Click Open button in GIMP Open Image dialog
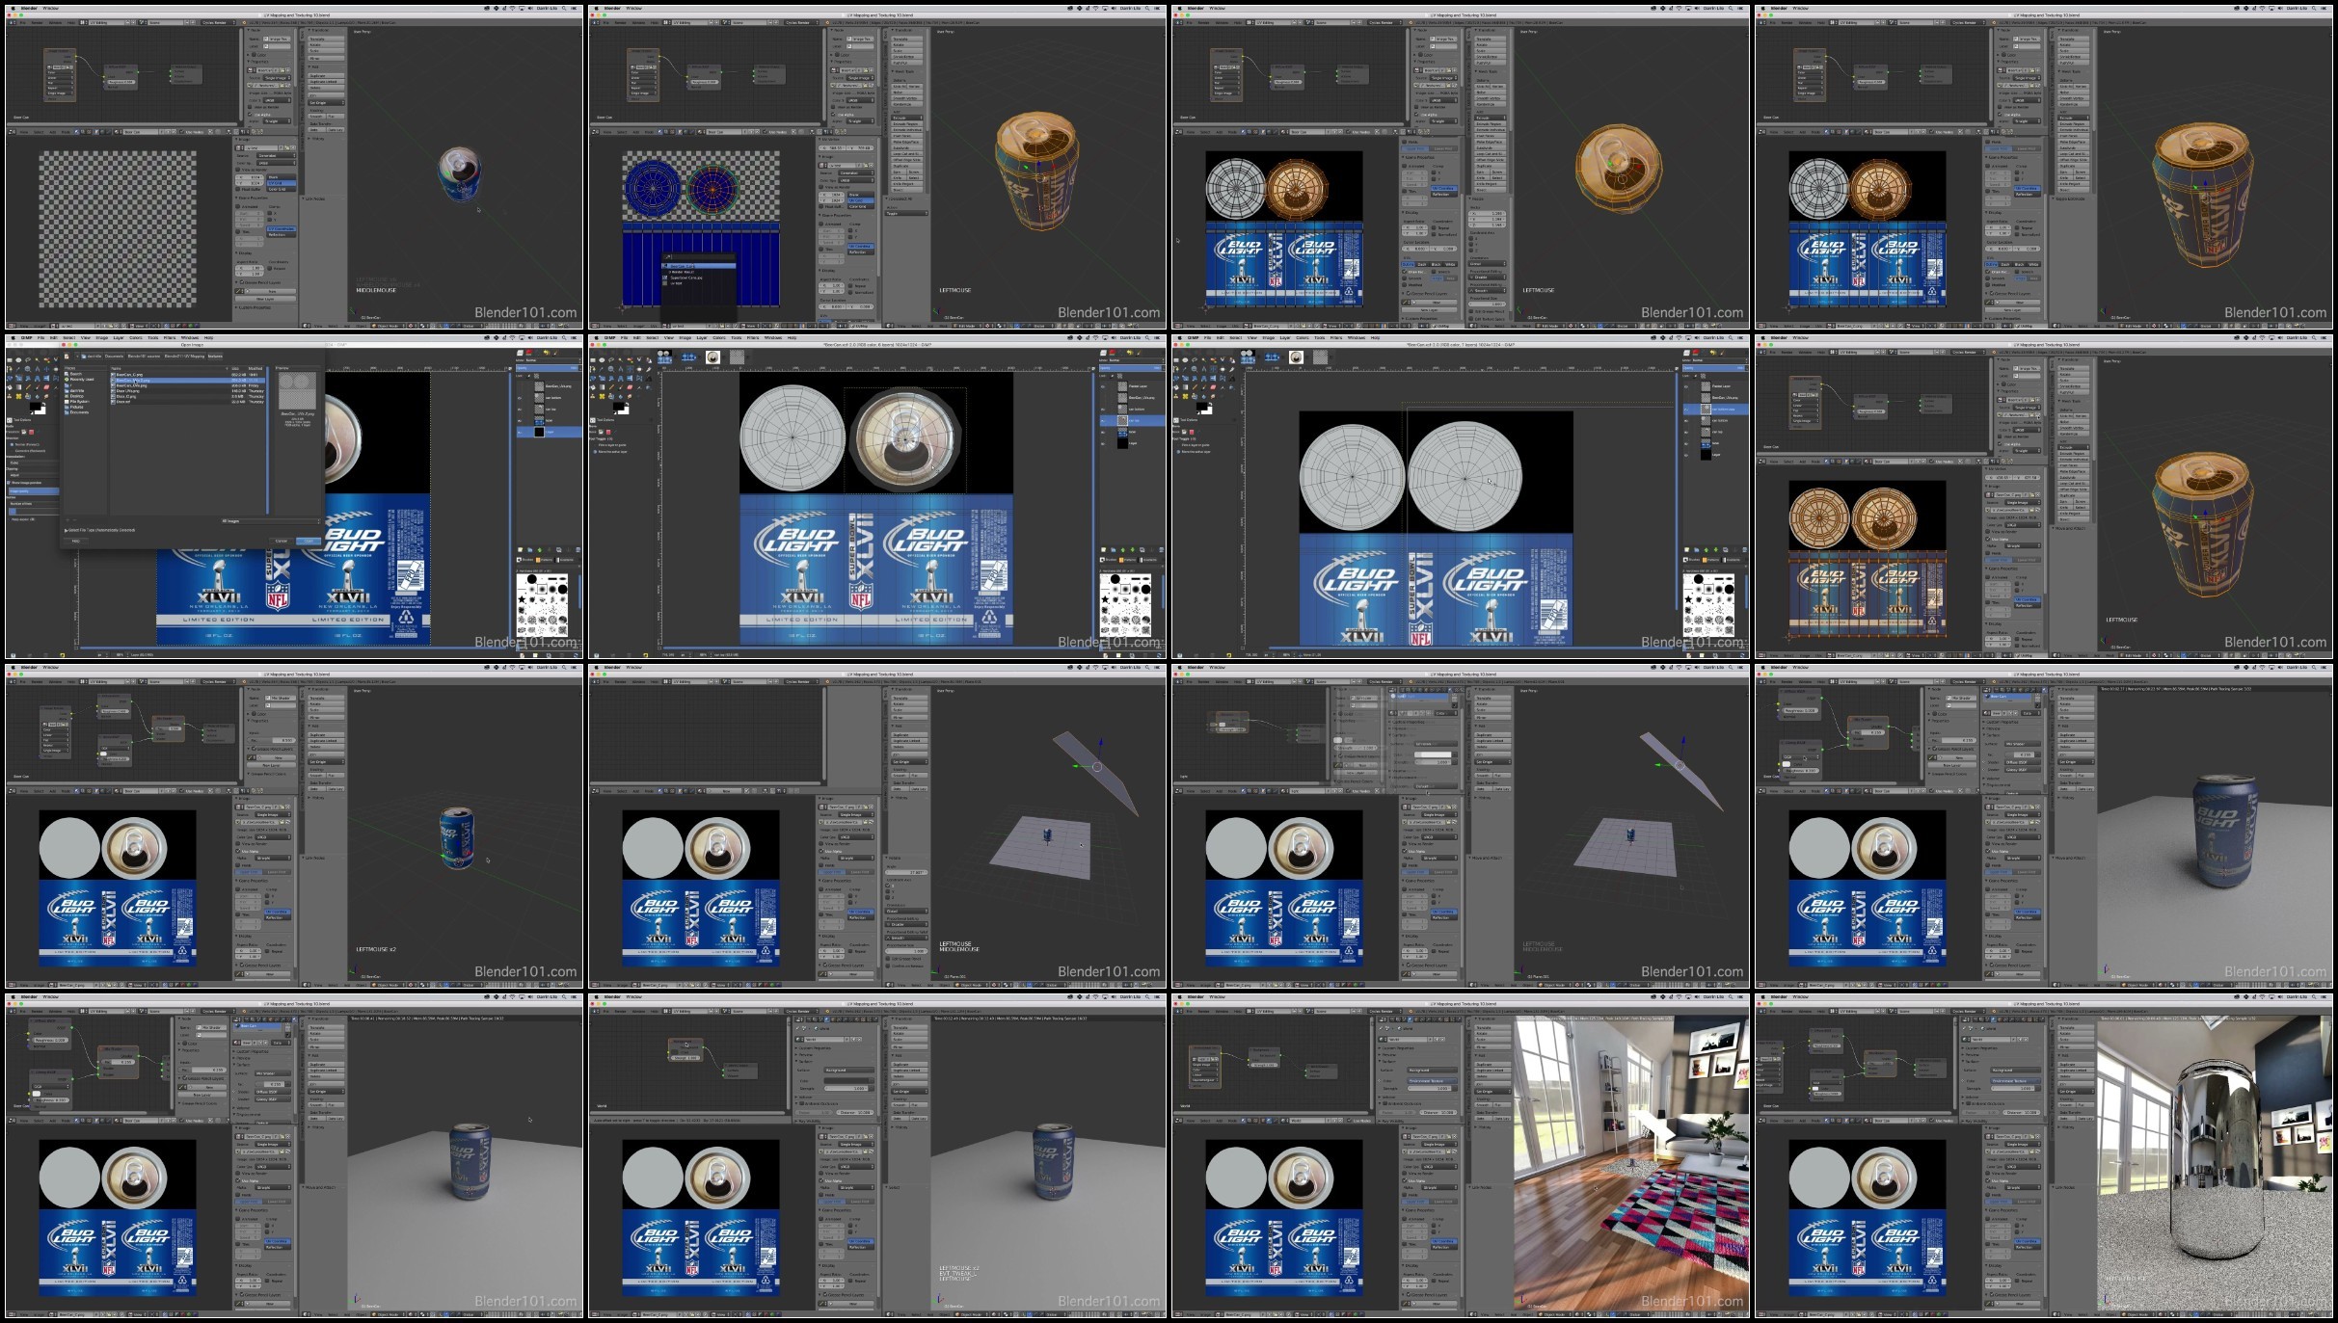This screenshot has height=1323, width=2338. [x=308, y=541]
